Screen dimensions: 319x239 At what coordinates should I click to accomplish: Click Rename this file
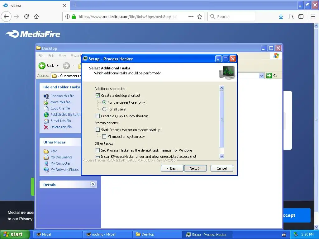coord(62,96)
